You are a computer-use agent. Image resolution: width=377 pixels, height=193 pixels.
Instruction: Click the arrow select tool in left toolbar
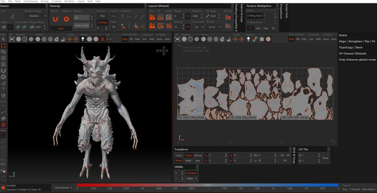tap(3, 39)
